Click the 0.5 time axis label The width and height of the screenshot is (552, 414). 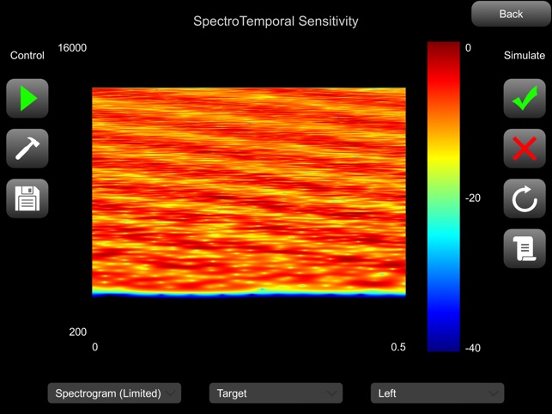click(x=398, y=348)
